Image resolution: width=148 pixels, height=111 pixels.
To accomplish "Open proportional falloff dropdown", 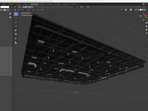I will tap(91, 7).
